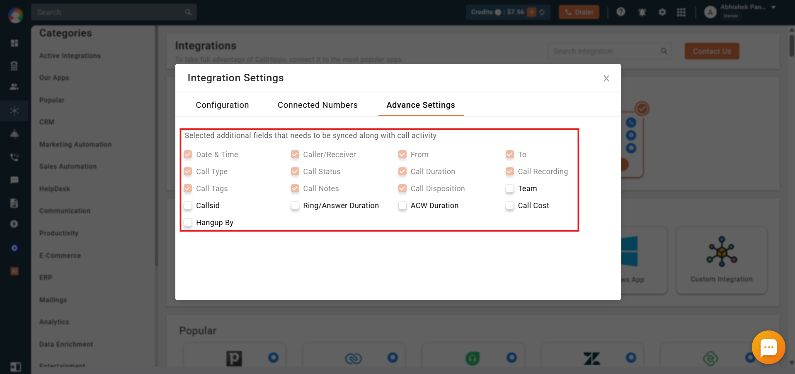Select the CRM category

47,122
